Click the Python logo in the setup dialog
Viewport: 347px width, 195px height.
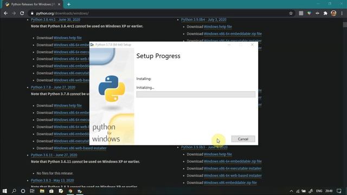pyautogui.click(x=112, y=89)
